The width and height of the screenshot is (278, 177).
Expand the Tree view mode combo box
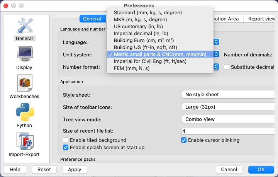[x=228, y=119]
